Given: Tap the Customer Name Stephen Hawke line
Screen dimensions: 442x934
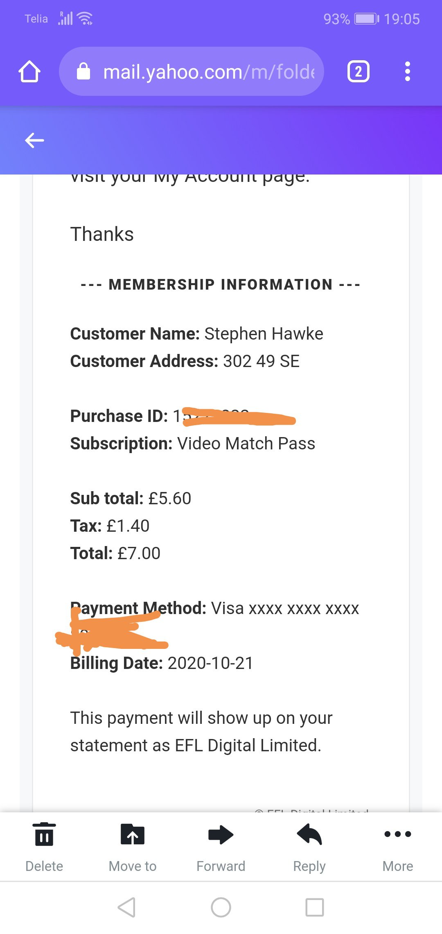Looking at the screenshot, I should [x=197, y=334].
